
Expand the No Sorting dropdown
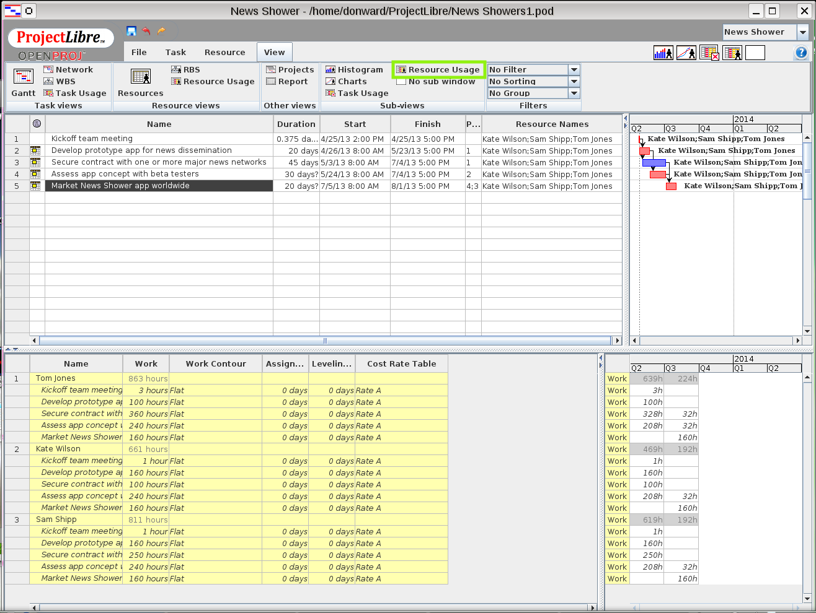pyautogui.click(x=574, y=82)
